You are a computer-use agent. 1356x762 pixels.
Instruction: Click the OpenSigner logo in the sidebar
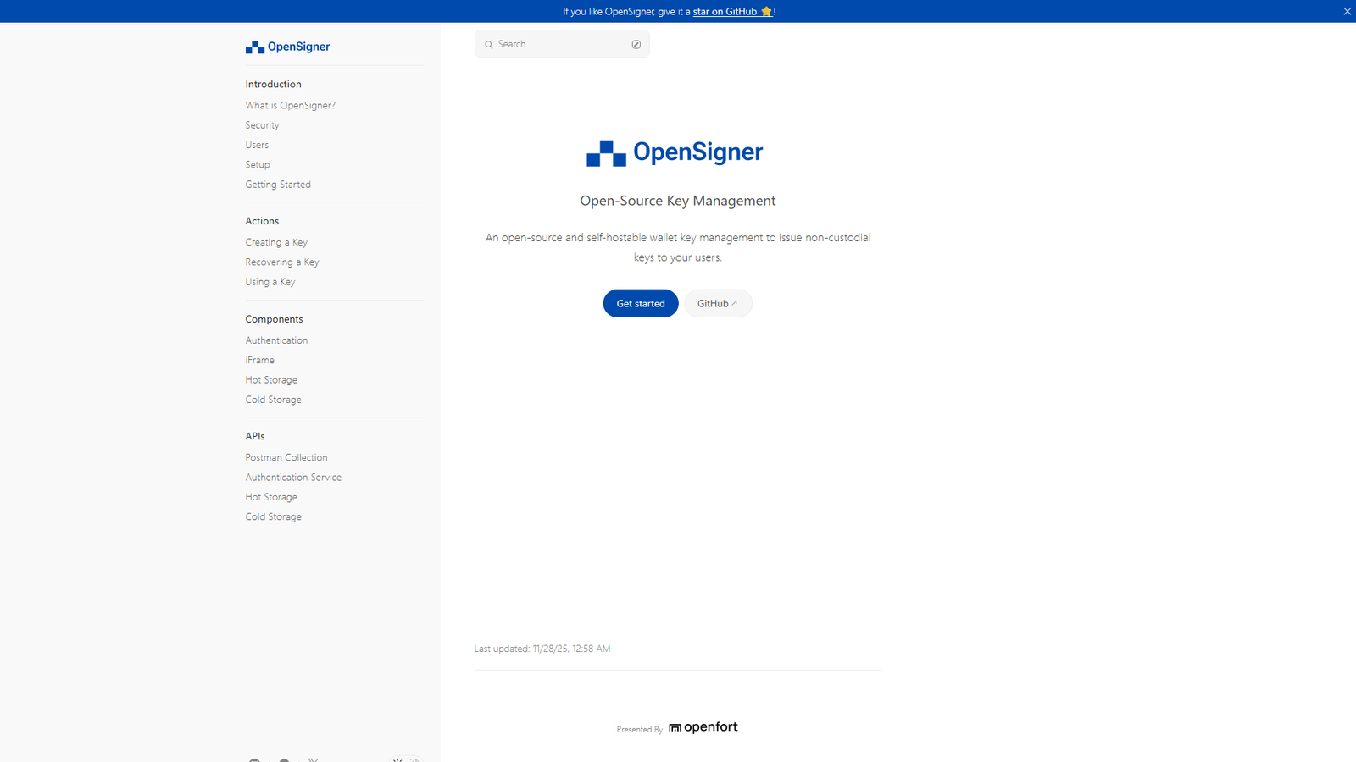(x=287, y=47)
